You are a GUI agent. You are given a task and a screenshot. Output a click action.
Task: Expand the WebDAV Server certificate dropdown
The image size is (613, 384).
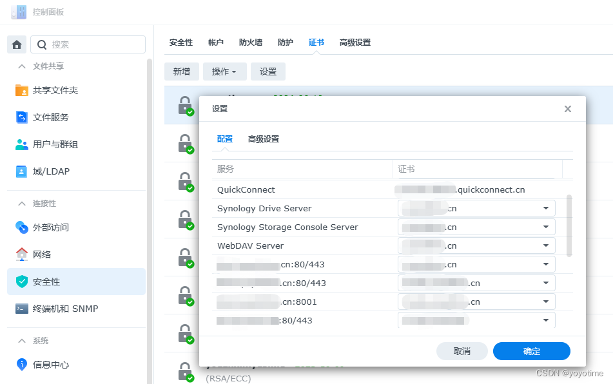coord(547,245)
